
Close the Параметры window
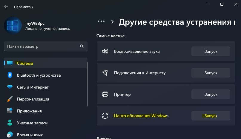click(235, 4)
